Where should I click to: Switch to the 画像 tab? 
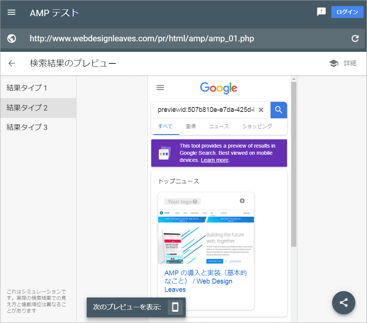coord(191,126)
